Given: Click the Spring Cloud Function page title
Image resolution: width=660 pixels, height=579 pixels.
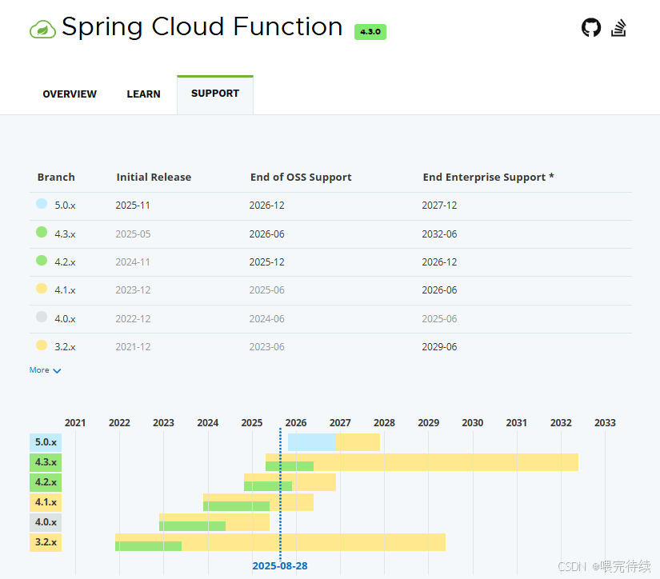Looking at the screenshot, I should [x=202, y=27].
